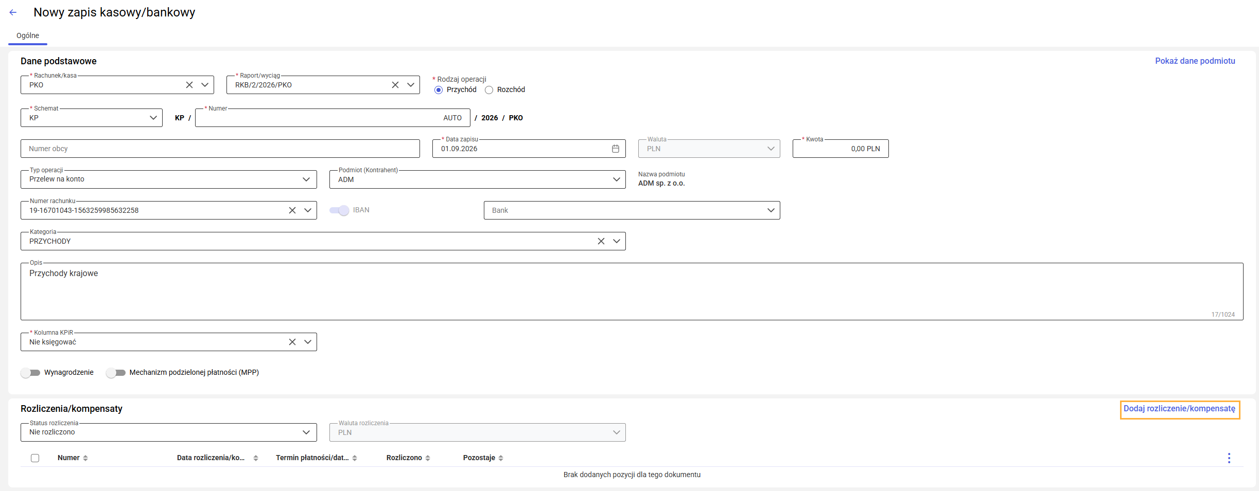Screen dimensions: 1259x491
Task: Expand the Raport/wyciąg dropdown
Action: (411, 85)
